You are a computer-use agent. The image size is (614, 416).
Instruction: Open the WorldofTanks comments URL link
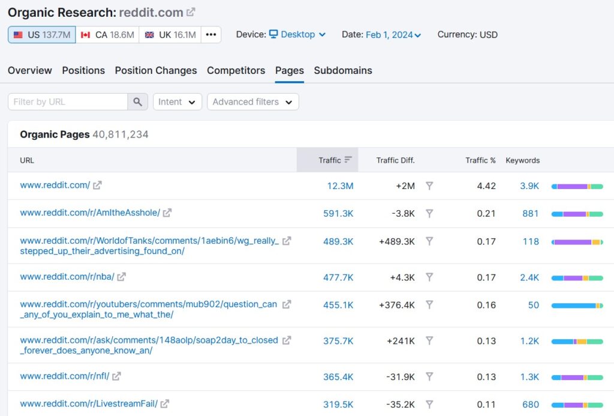pyautogui.click(x=149, y=246)
